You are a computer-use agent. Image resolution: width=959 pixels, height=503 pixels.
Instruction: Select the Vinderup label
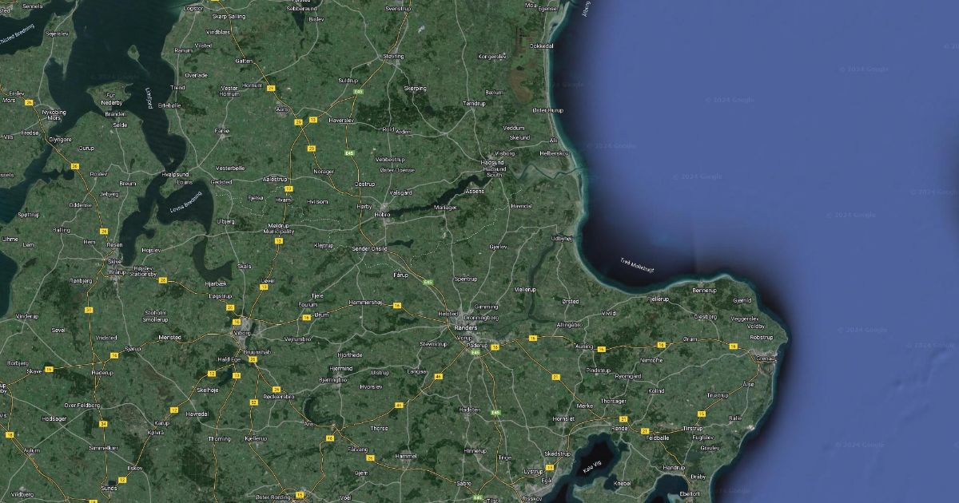(x=27, y=316)
